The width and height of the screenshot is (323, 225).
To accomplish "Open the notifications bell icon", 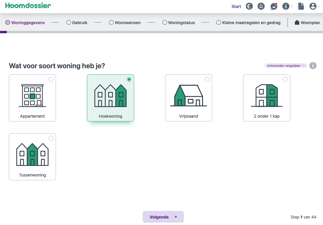I will 261,6.
